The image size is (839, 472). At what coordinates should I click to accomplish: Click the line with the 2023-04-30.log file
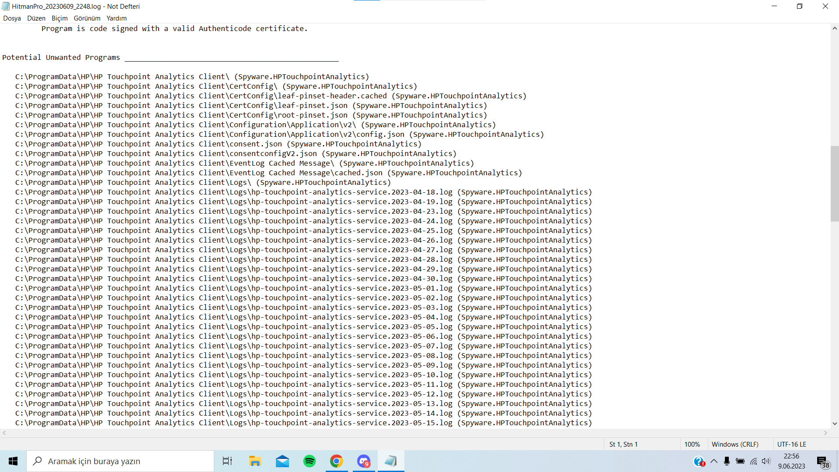pyautogui.click(x=304, y=278)
